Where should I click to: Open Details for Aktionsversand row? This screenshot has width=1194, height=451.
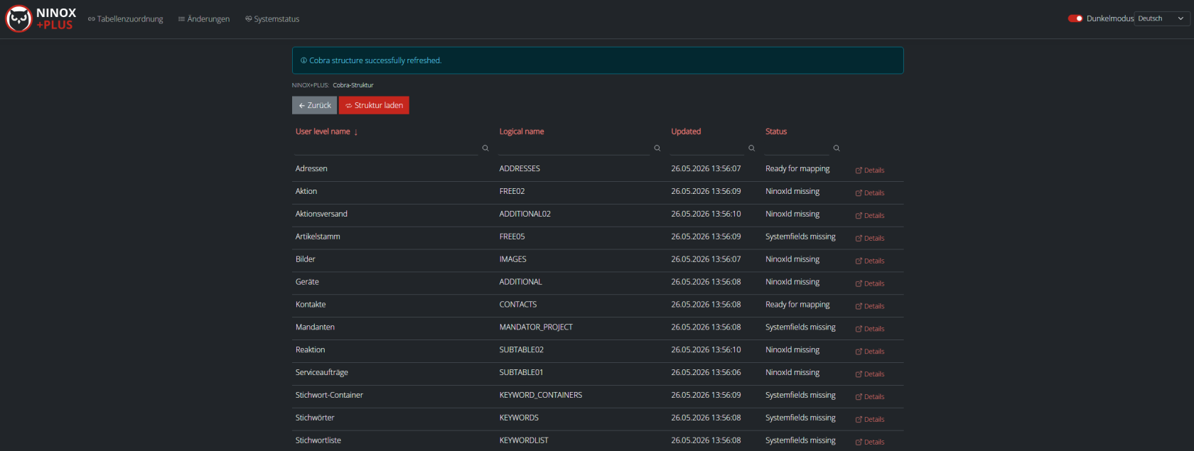[870, 216]
